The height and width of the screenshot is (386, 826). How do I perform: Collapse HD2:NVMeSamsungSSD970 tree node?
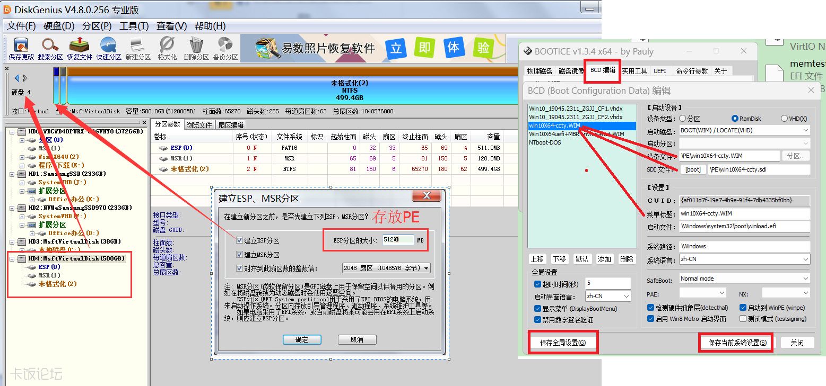coord(13,208)
